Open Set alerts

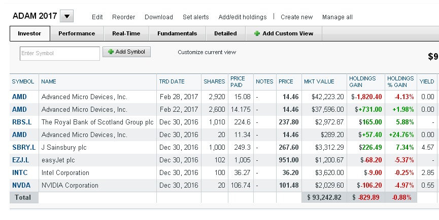click(x=196, y=17)
